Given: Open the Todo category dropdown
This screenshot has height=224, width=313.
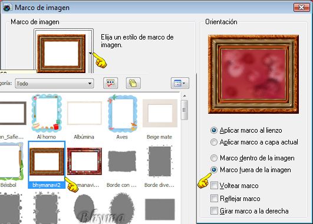Looking at the screenshot, I should pyautogui.click(x=54, y=83).
